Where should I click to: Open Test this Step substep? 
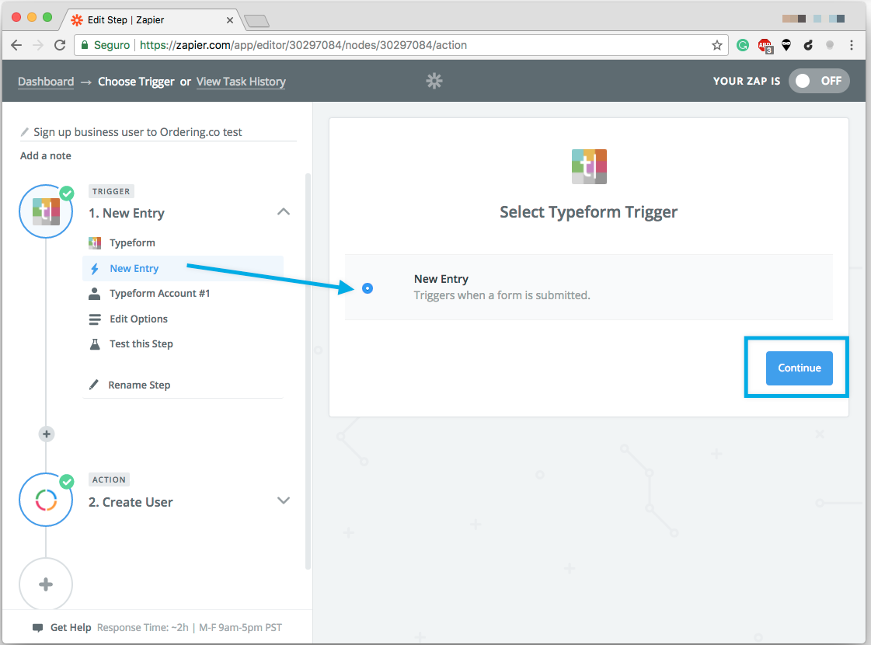141,344
